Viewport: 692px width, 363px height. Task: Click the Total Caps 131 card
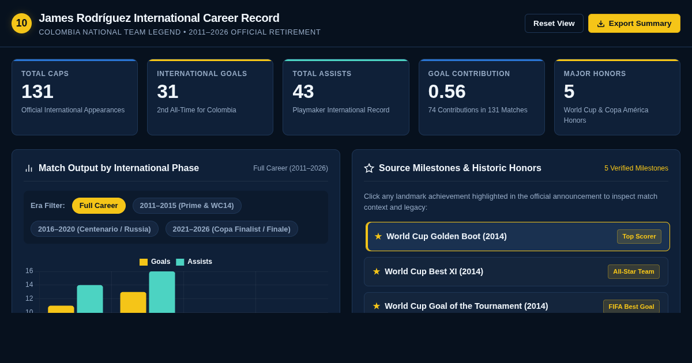[74, 97]
